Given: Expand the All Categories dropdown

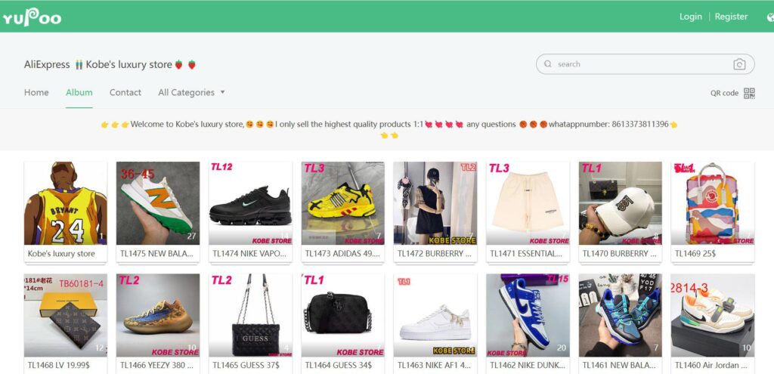Looking at the screenshot, I should (191, 92).
